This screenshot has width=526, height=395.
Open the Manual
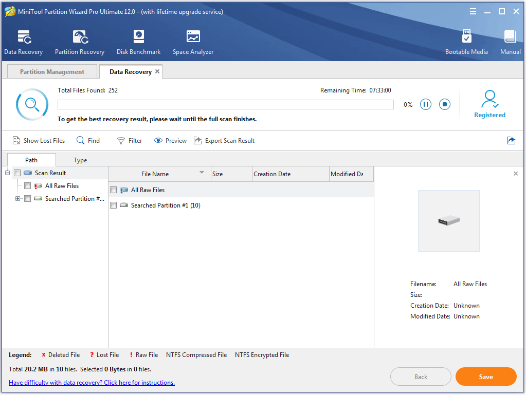[x=510, y=41]
